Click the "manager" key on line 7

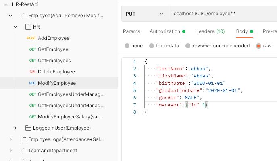point(169,105)
